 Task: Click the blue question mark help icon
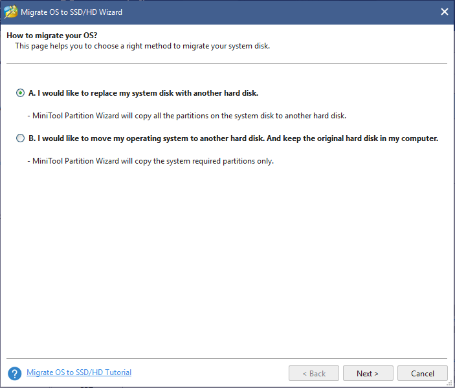[14, 374]
